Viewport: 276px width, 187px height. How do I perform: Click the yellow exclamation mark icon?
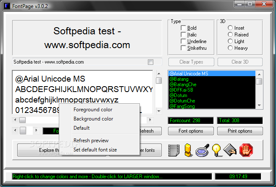[188, 150]
